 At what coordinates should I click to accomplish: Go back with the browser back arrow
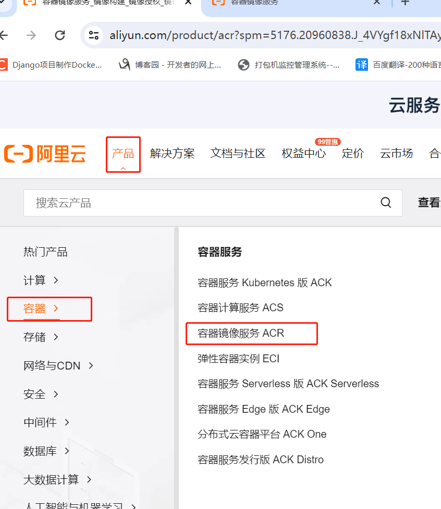coord(4,35)
